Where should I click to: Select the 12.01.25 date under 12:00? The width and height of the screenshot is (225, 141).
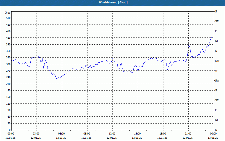tap(112, 138)
